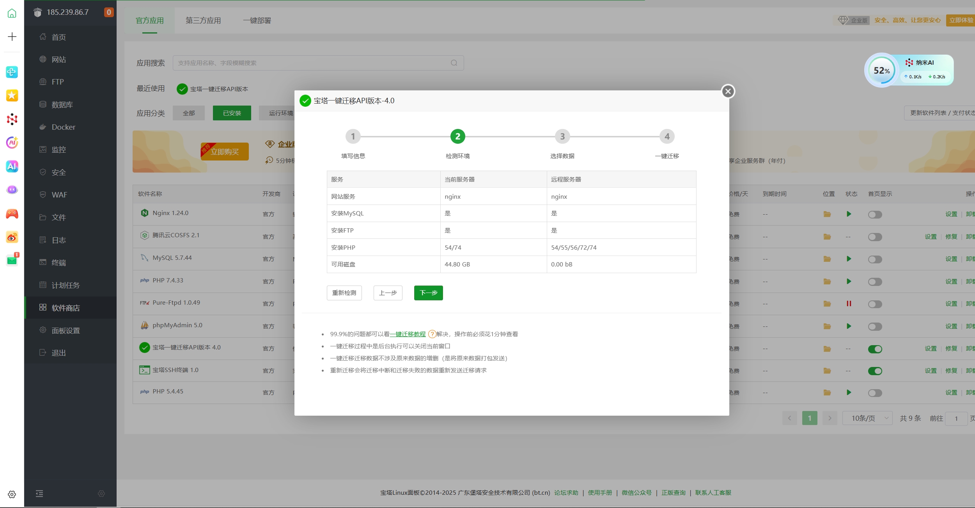
Task: Click the dim gear icon at sidebar bottom
Action: 101,494
